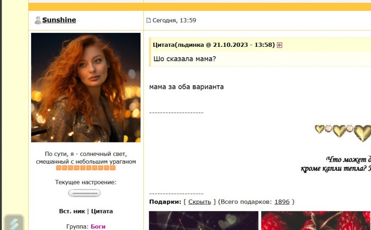Screen dimensions: 371x230
Task: Click the Sunshine avatar photo
Action: [x=86, y=87]
